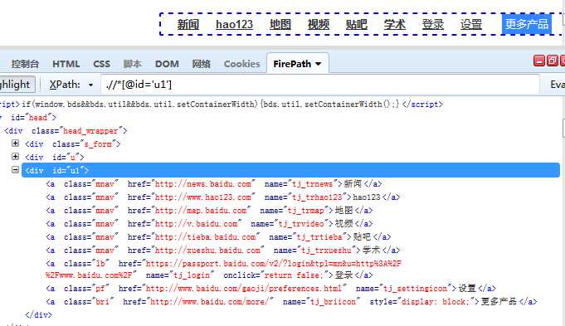This screenshot has height=326, width=565.
Task: Click the http://www.hao123.com href value
Action: pos(203,197)
